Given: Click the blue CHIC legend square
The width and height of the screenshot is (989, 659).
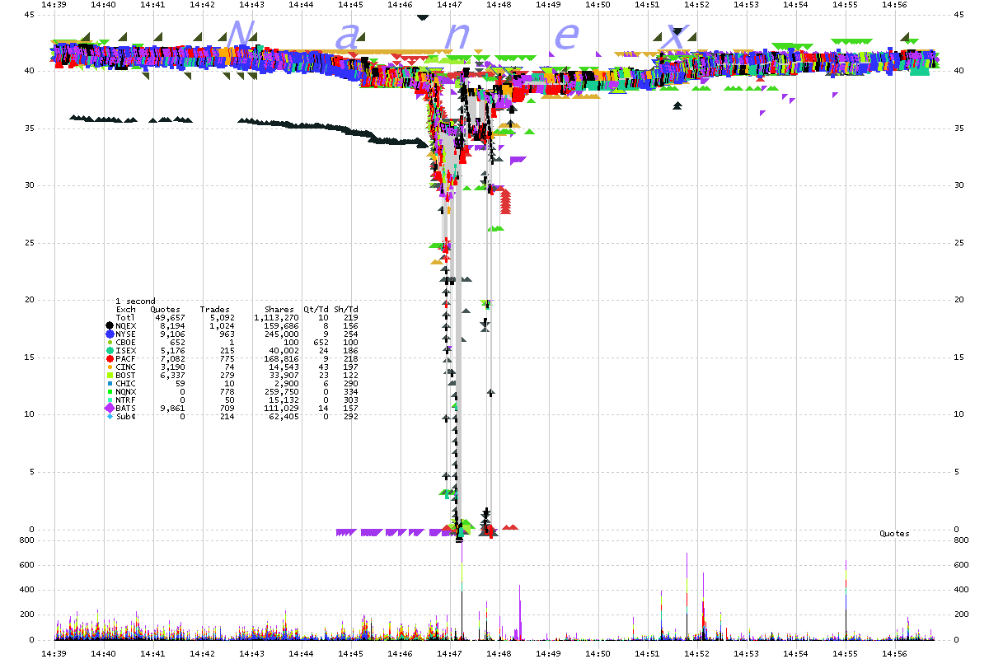Looking at the screenshot, I should pos(110,384).
